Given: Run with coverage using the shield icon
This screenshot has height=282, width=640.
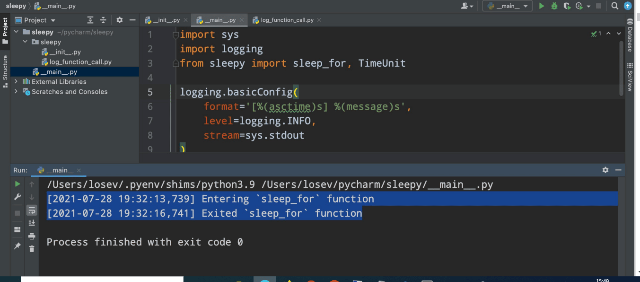Looking at the screenshot, I should coord(567,6).
